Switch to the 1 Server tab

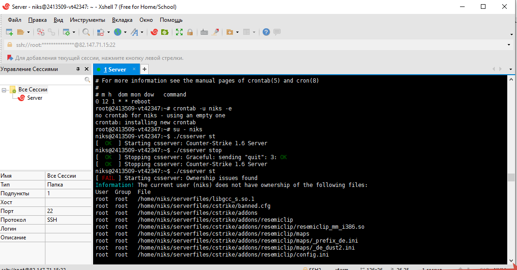[114, 69]
